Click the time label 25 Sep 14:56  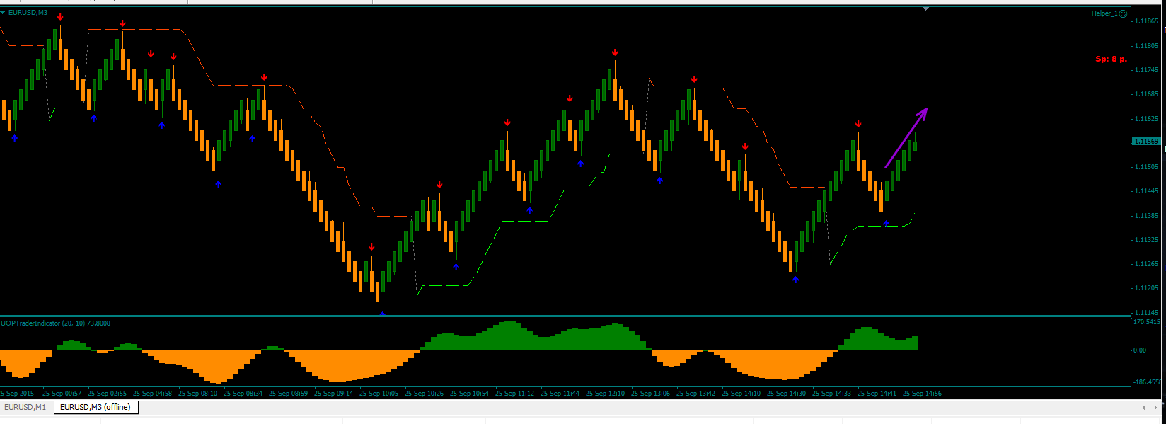click(x=922, y=394)
